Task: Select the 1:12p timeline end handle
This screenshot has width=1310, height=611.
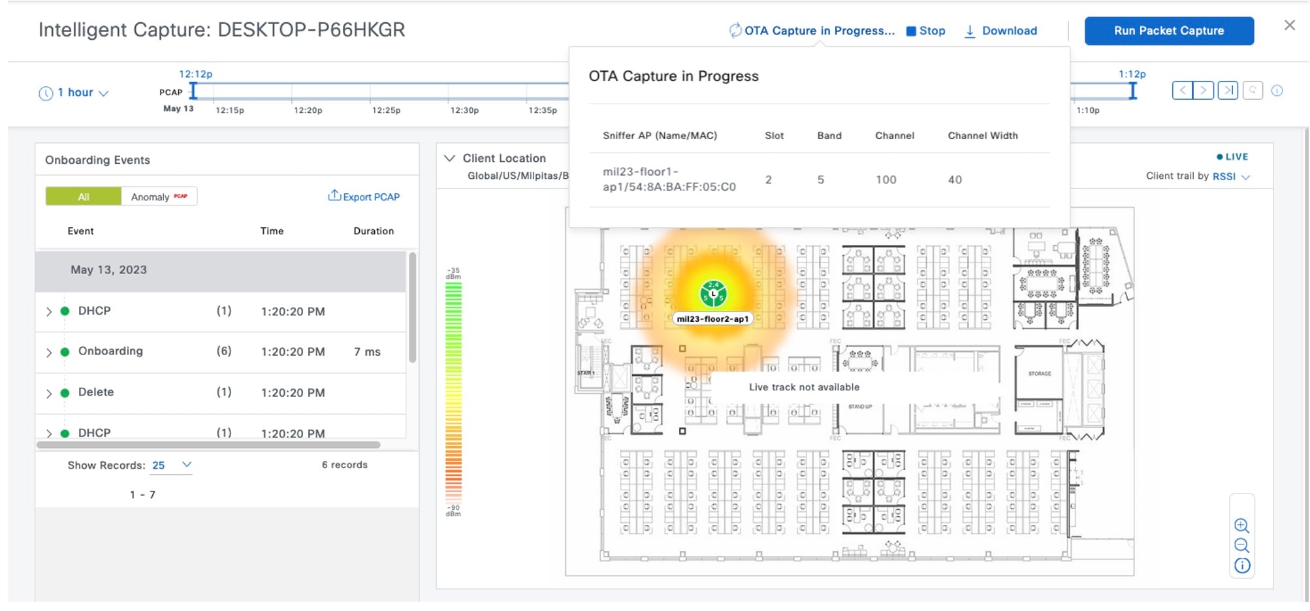Action: coord(1133,91)
